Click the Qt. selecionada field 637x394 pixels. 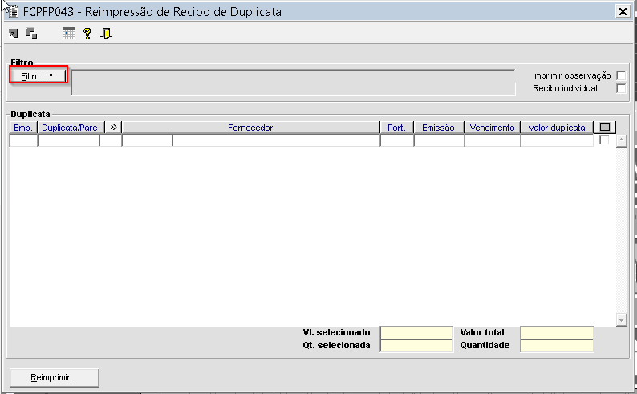coord(416,346)
